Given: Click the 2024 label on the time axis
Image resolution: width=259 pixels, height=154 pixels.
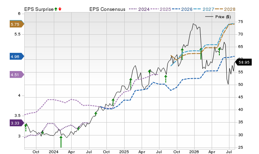Looking at the screenshot, I should tap(53, 152).
